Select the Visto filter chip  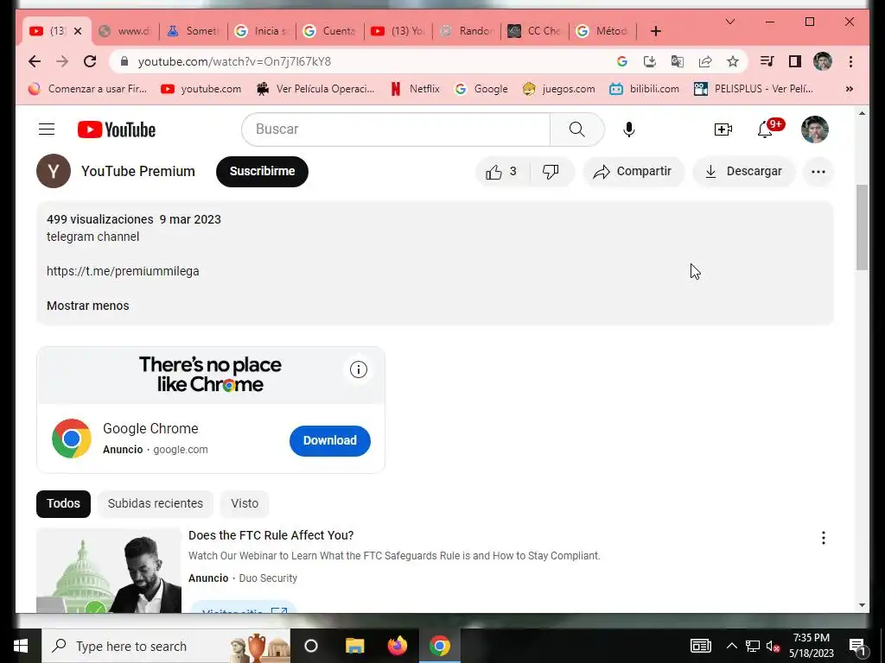tap(245, 503)
